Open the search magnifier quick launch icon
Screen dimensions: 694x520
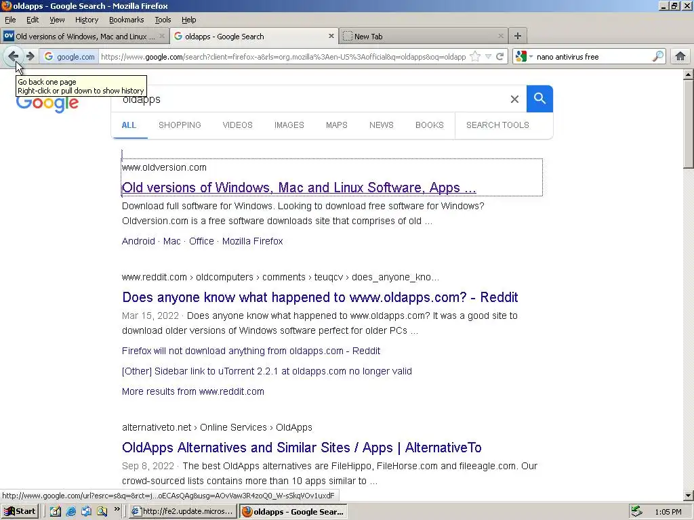coord(102,511)
